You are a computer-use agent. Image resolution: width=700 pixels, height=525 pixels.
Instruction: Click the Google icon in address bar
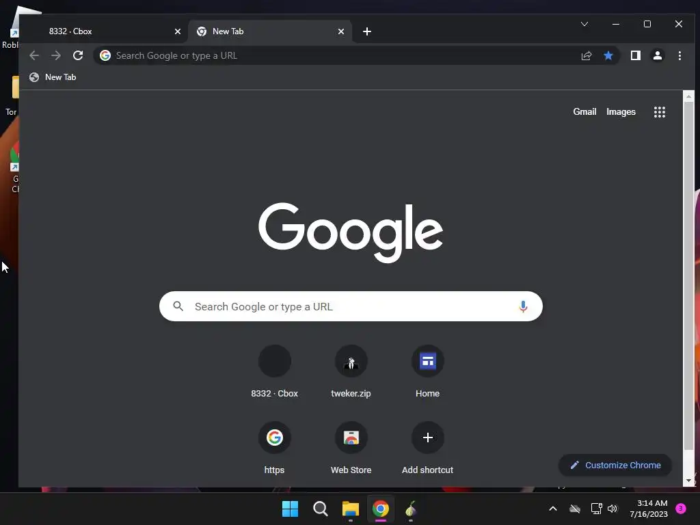(105, 55)
